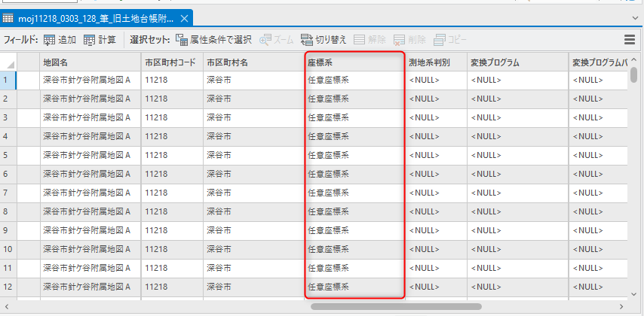
Task: Click the 地図名 column header
Action: coord(90,62)
